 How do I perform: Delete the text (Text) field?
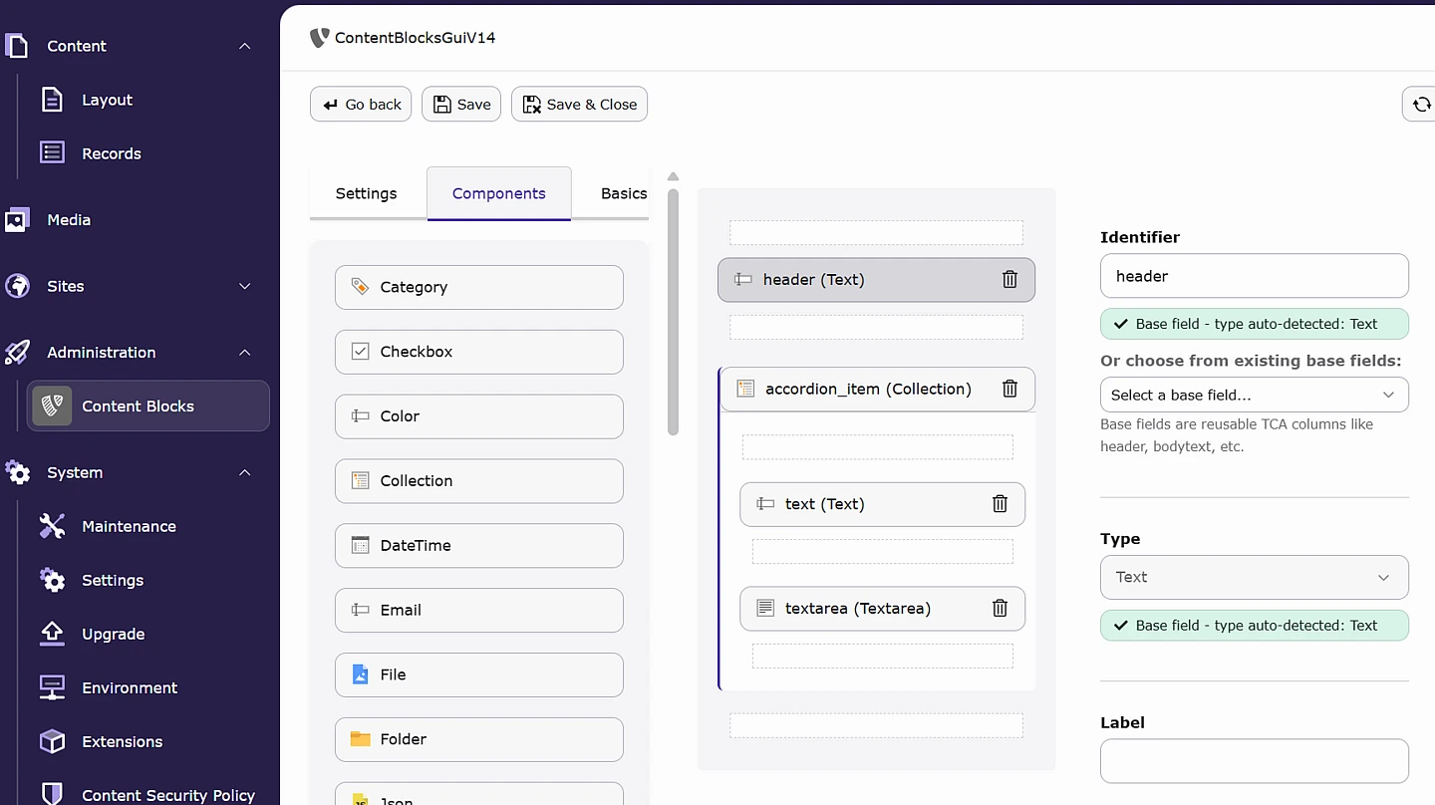[x=1000, y=504]
